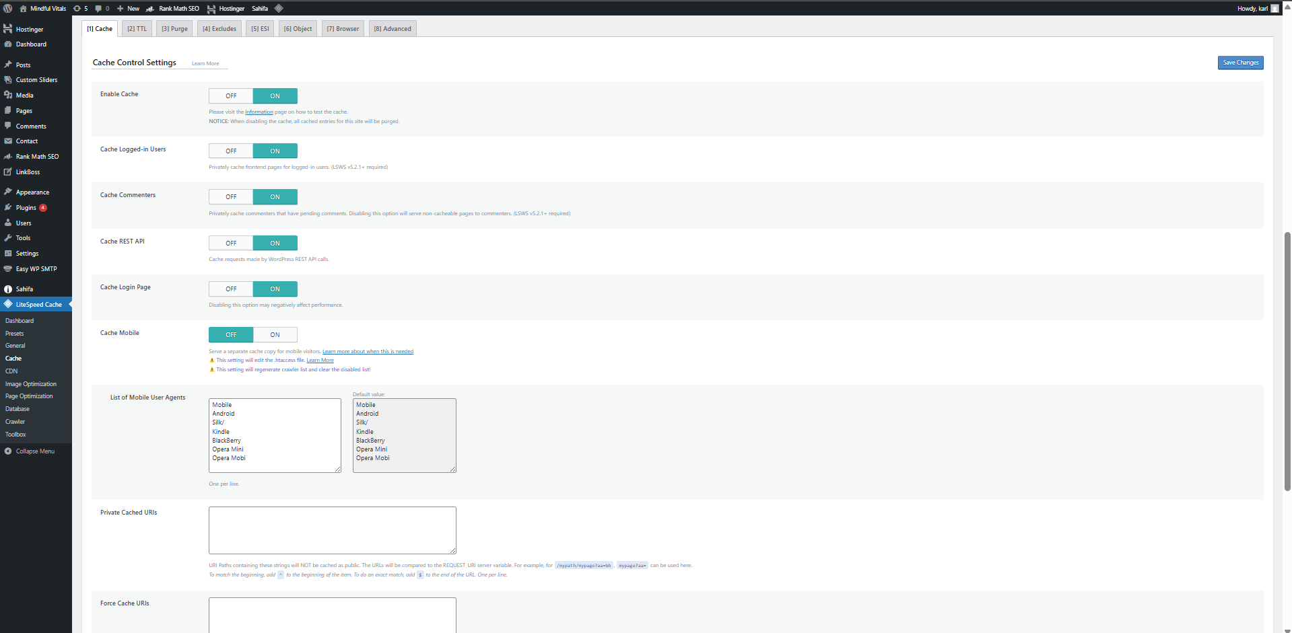Screen dimensions: 1292x633
Task: Open Learn more about when this is needed
Action: pyautogui.click(x=368, y=351)
